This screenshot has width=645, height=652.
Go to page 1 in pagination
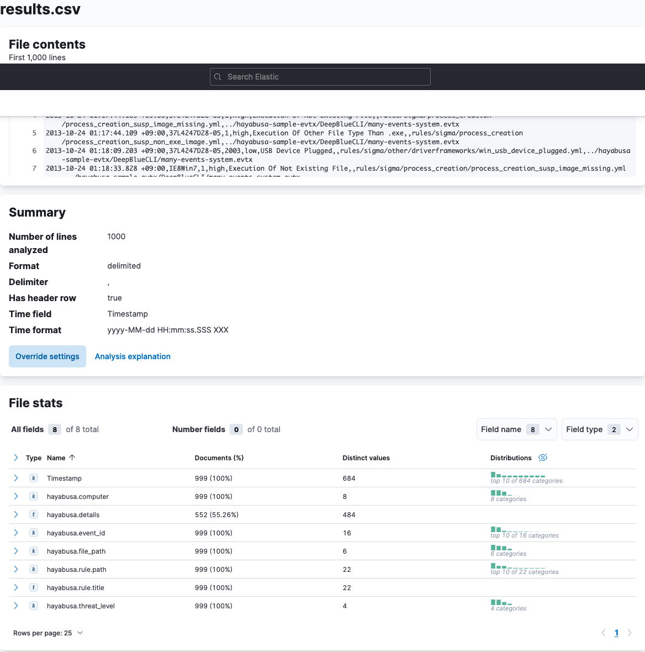(616, 633)
